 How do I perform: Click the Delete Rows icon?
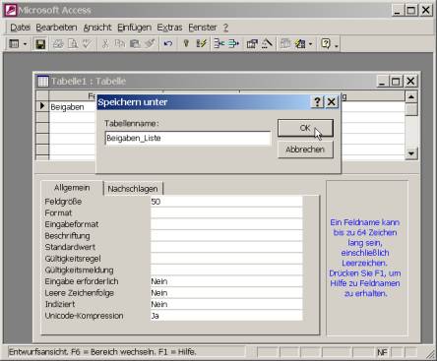point(233,43)
